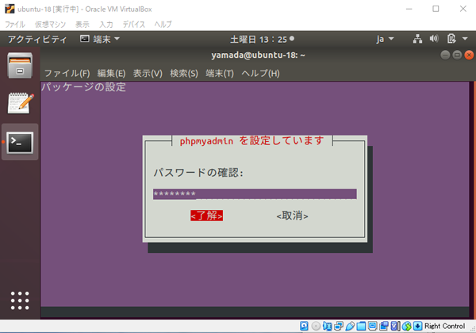The width and height of the screenshot is (476, 333).
Task: Click the Terminal icon in dock
Action: coord(20,143)
